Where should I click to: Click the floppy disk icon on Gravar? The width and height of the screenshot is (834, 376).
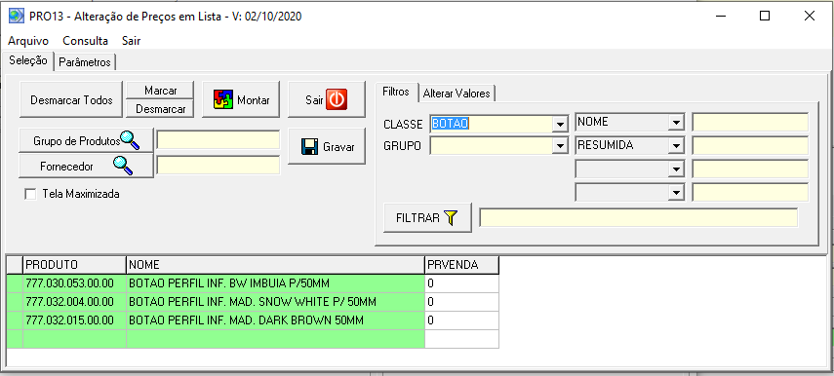[309, 146]
